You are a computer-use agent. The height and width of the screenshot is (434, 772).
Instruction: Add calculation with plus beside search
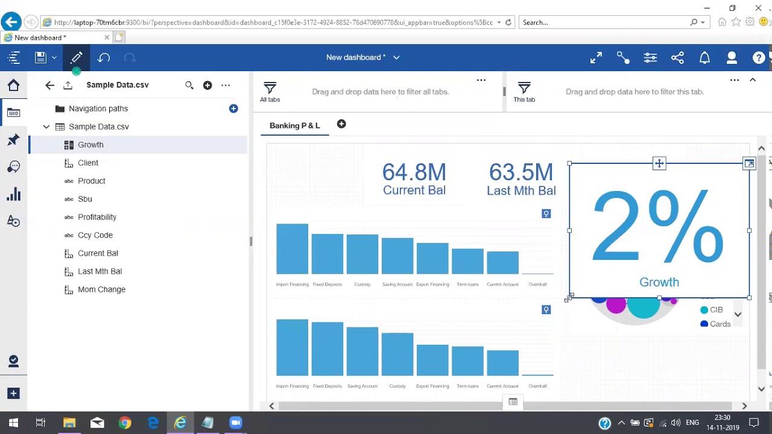point(207,85)
